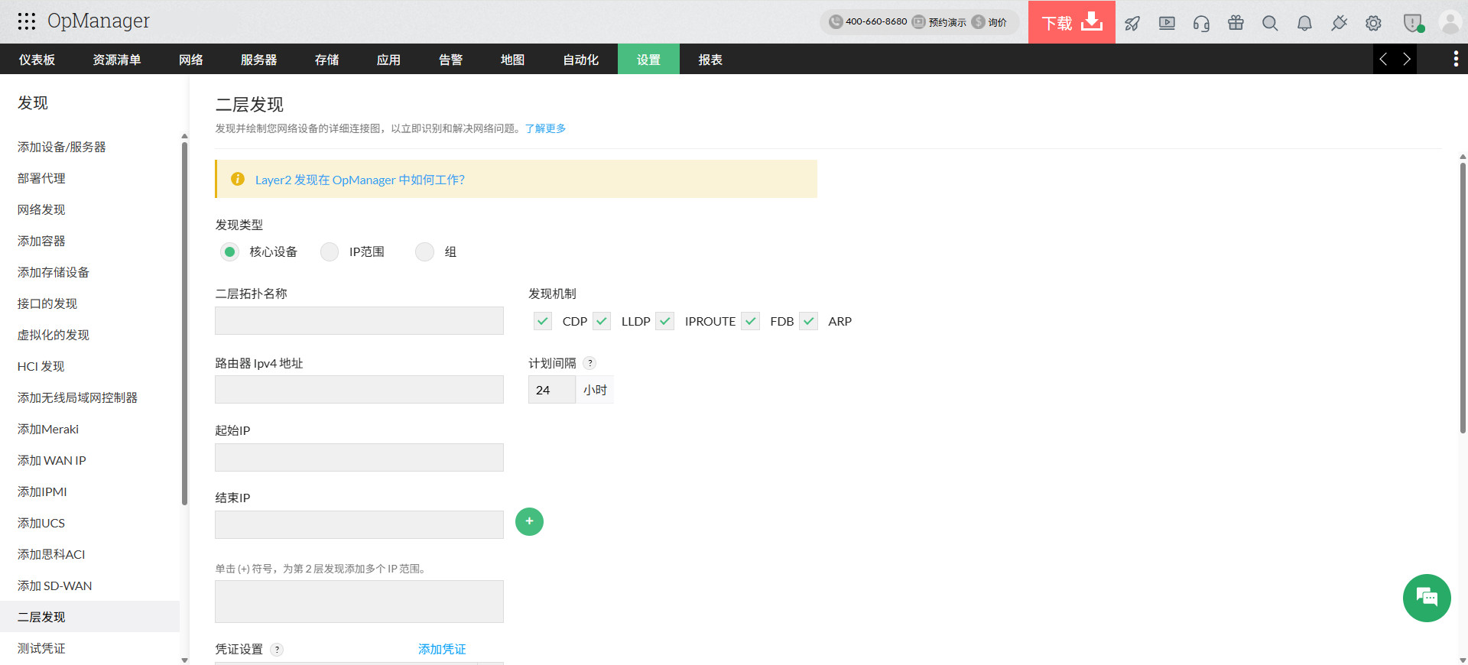Open the 报表 tab

click(x=710, y=60)
